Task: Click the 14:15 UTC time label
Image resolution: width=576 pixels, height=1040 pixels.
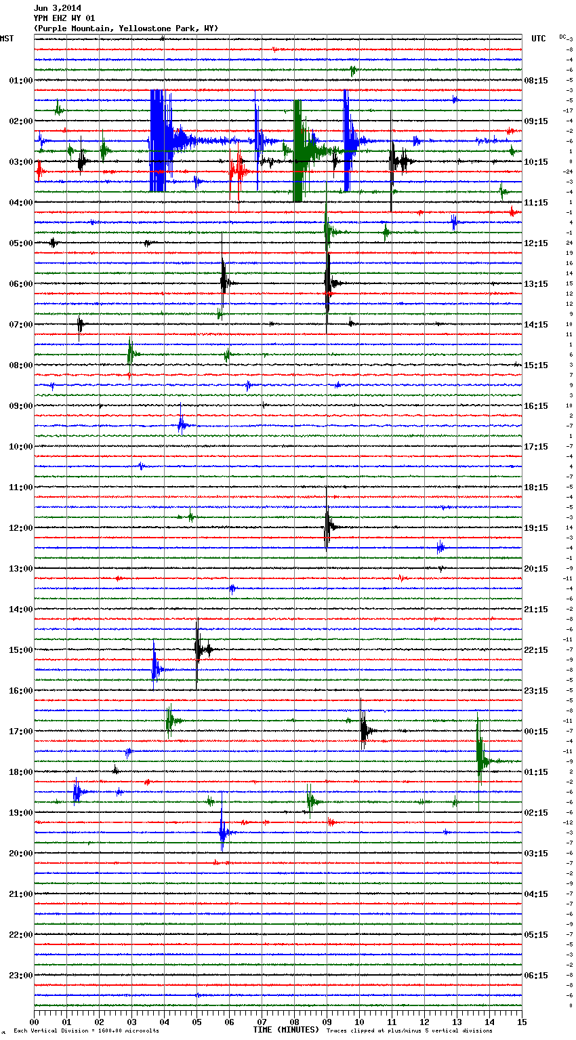Action: (x=536, y=325)
